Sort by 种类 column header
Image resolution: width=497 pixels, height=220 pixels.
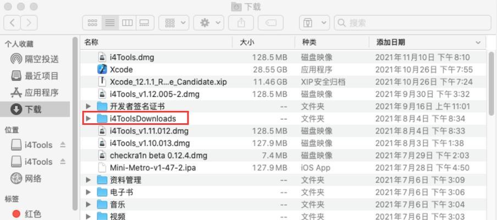tap(332, 42)
